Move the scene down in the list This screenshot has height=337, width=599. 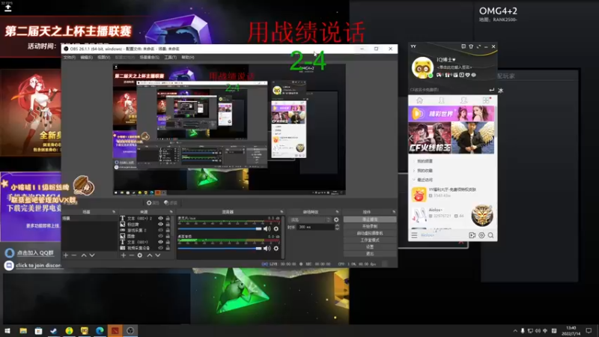pos(92,255)
